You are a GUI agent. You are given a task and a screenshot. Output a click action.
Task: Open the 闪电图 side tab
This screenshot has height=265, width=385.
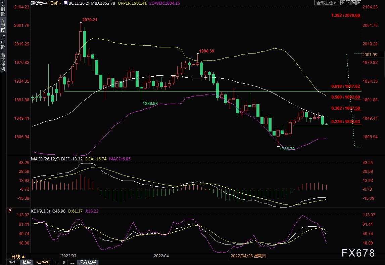click(x=3, y=42)
